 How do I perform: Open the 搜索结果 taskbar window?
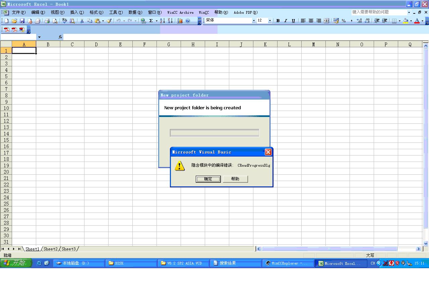(x=236, y=263)
